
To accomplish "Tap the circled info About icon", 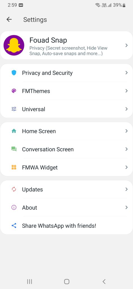I will click(14, 207).
